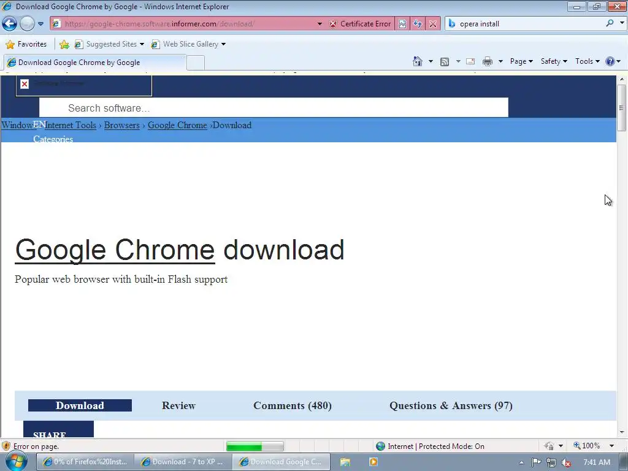Click the SHARE button
Image resolution: width=628 pixels, height=471 pixels.
coord(58,429)
